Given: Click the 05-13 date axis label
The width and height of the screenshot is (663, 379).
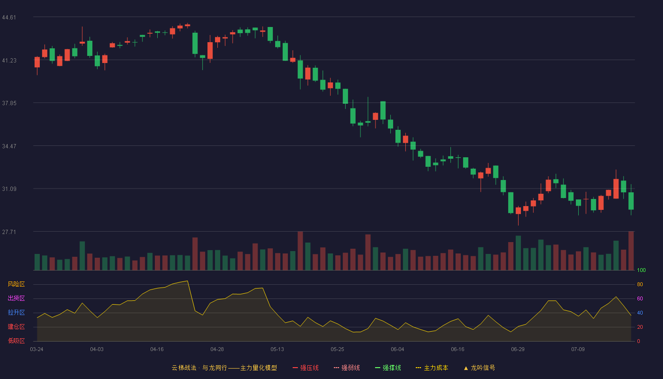Looking at the screenshot, I should [277, 349].
